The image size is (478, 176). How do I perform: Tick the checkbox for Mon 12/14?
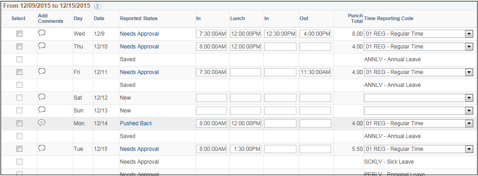coord(19,123)
